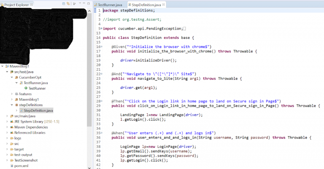Click the TestScreenshot folder icon

pos(12,160)
